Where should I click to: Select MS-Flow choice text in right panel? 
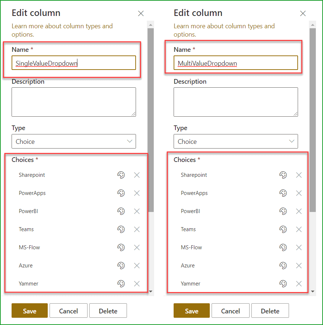pyautogui.click(x=191, y=247)
